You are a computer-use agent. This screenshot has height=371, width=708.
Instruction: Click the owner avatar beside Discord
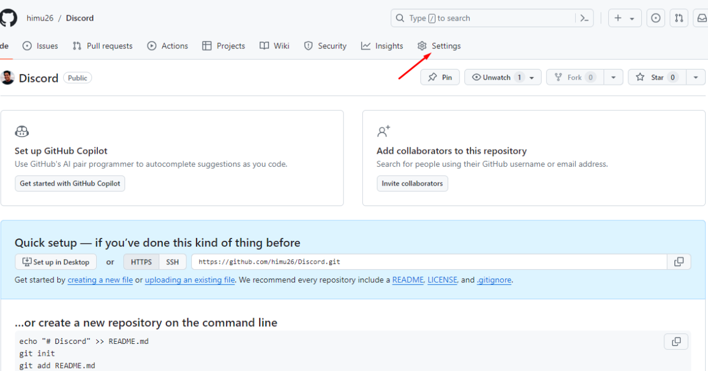coord(8,78)
